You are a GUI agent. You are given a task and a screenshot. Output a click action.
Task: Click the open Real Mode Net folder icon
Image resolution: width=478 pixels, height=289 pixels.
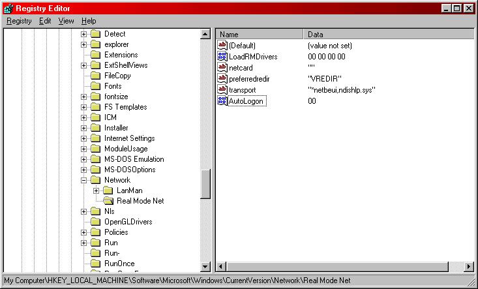[x=108, y=200]
